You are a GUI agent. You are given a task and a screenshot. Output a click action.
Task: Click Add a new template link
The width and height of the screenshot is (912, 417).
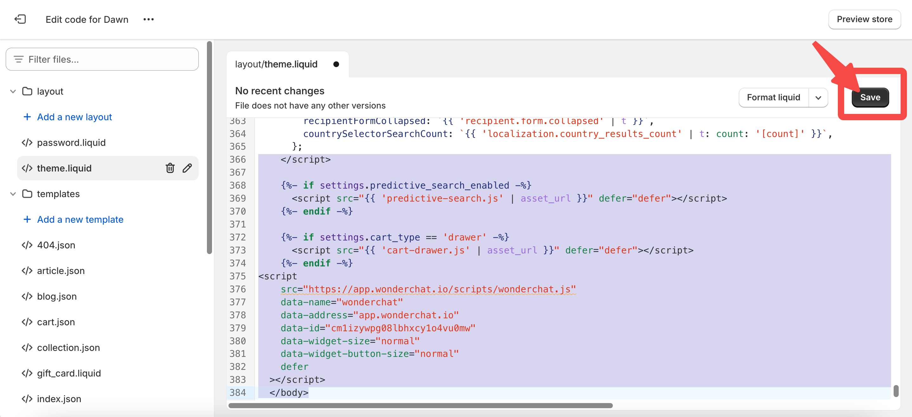point(80,220)
